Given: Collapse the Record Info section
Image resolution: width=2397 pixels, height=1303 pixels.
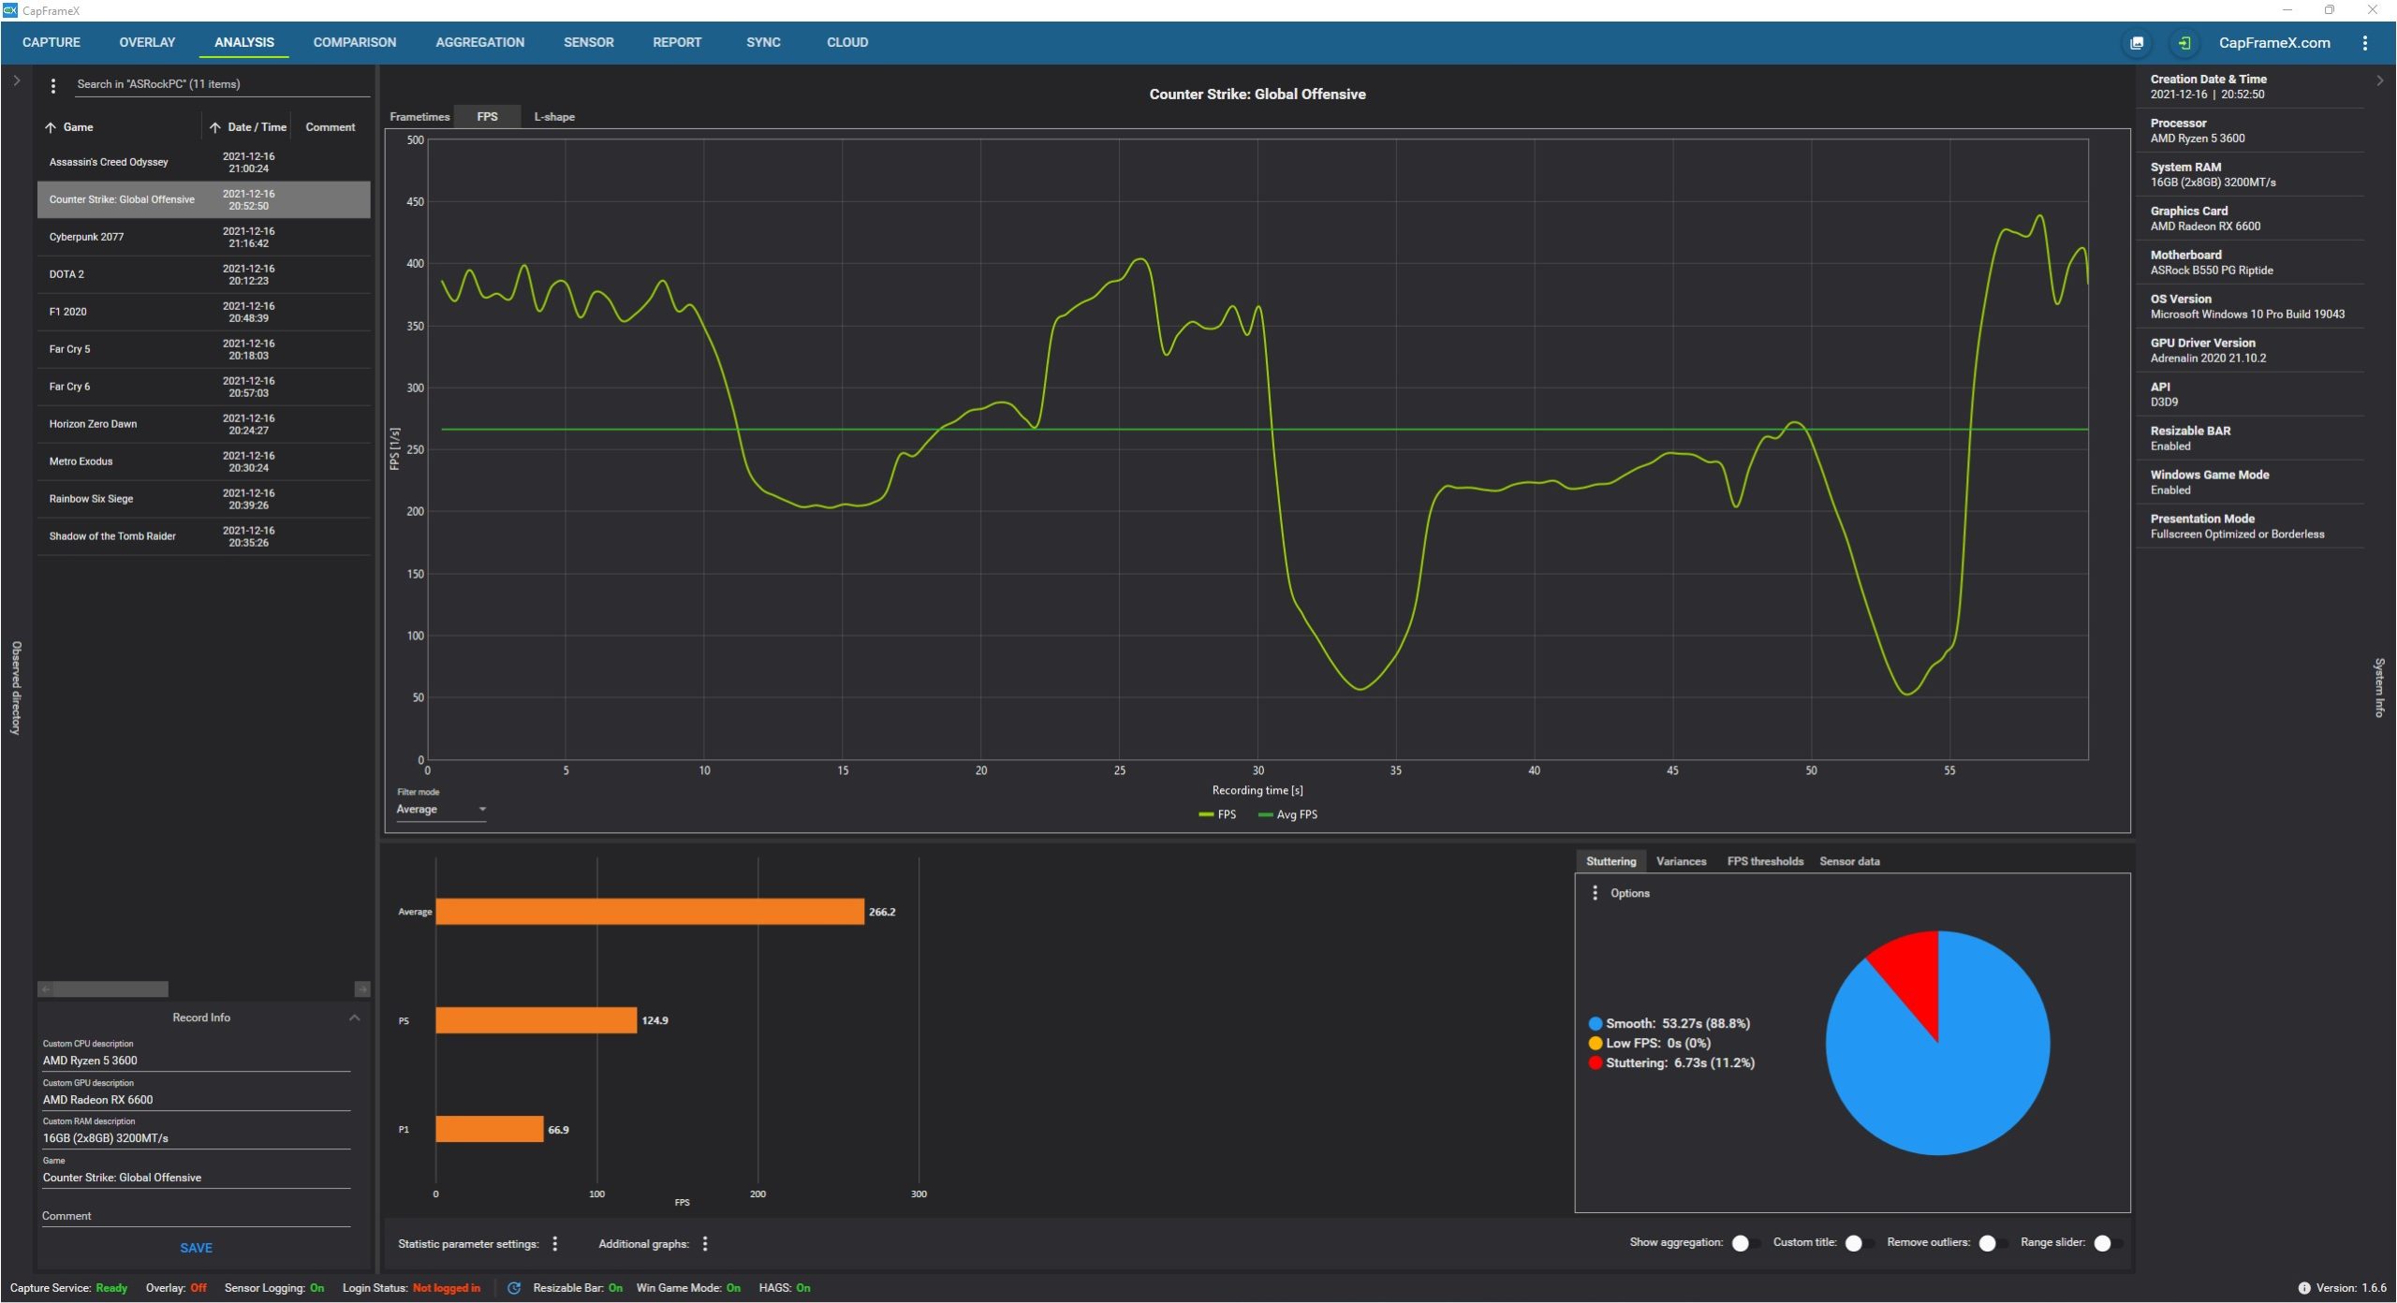Looking at the screenshot, I should (354, 1018).
